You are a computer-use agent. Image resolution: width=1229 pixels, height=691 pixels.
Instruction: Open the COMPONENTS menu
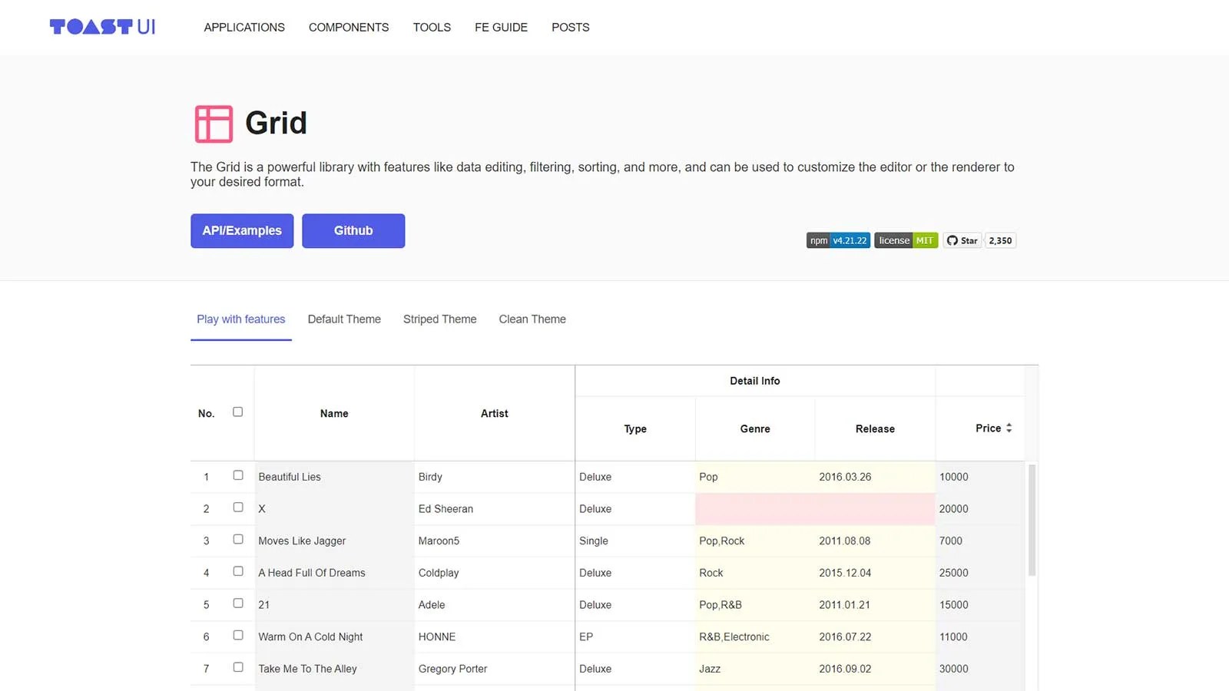pos(349,27)
